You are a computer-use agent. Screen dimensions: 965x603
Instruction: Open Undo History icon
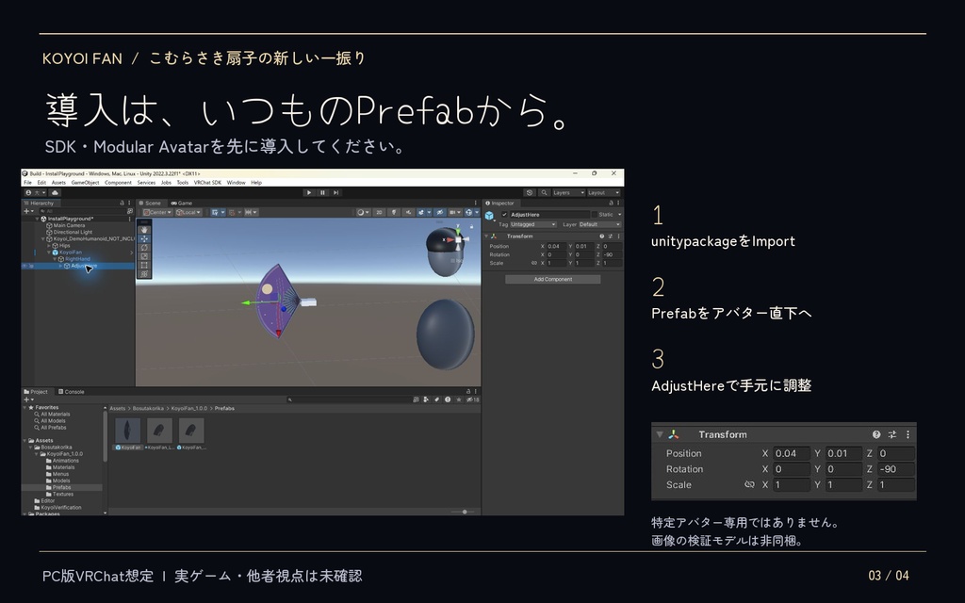530,192
